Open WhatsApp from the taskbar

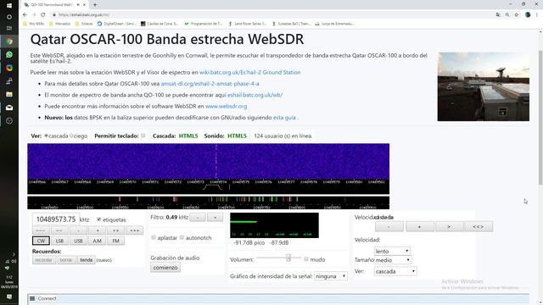tap(9, 54)
